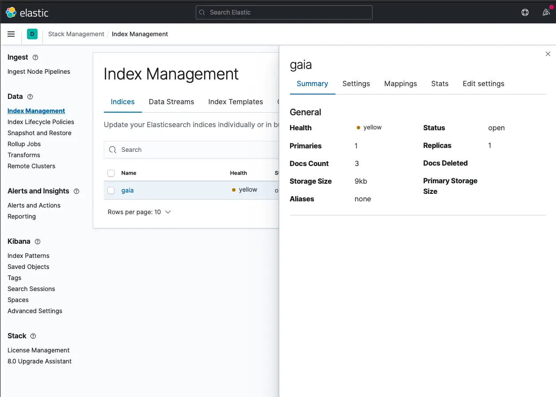This screenshot has width=556, height=397.
Task: Select the Indices tab
Action: [x=122, y=102]
